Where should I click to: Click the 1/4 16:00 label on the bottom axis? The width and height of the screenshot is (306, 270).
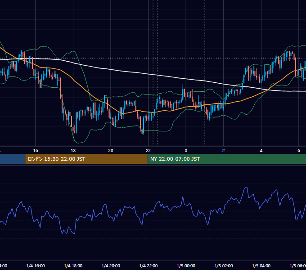(x=36, y=266)
